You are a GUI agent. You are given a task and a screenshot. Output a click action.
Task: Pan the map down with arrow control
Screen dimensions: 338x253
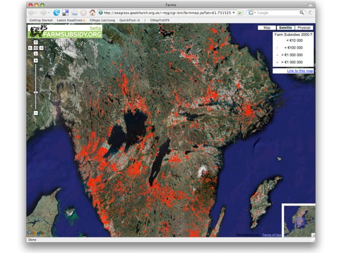pos(35,53)
